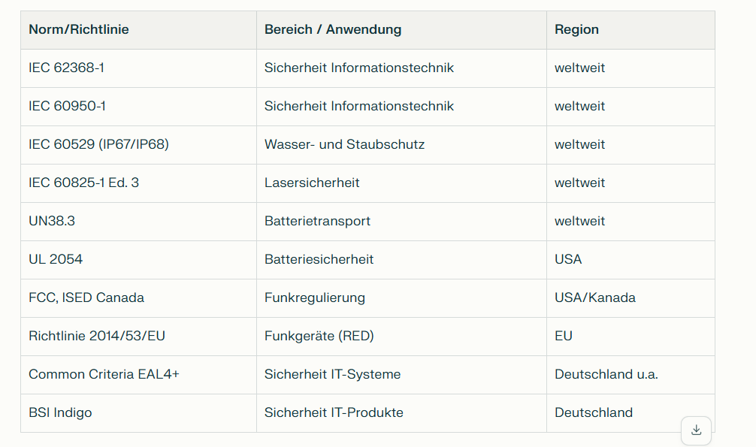Click the Batterietransport cell
Image resolution: width=756 pixels, height=447 pixels.
tap(317, 221)
